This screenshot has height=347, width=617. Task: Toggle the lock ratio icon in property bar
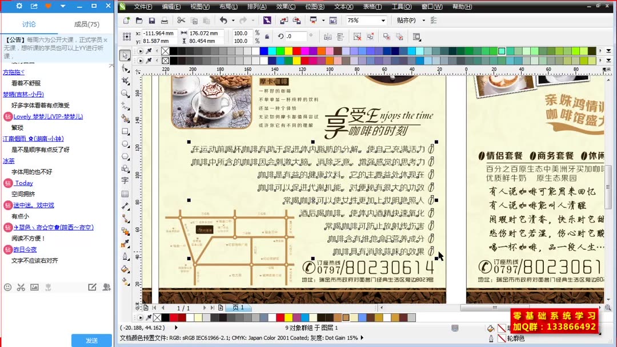click(x=267, y=37)
